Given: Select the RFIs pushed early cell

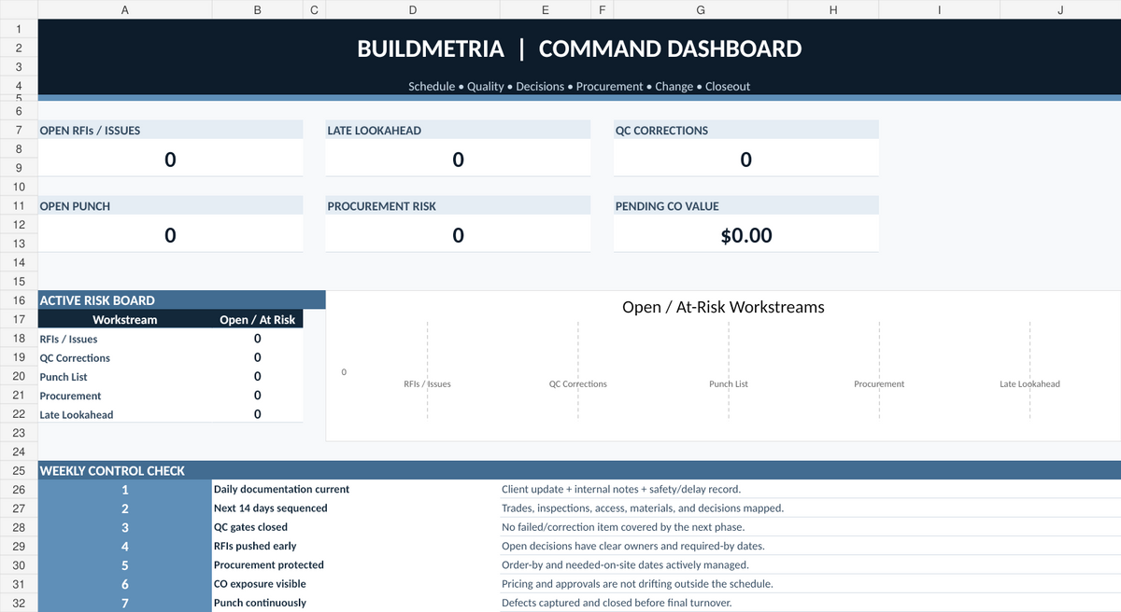Looking at the screenshot, I should (356, 546).
